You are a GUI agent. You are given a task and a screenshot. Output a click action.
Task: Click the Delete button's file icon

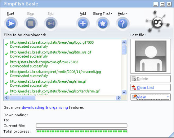134,79
